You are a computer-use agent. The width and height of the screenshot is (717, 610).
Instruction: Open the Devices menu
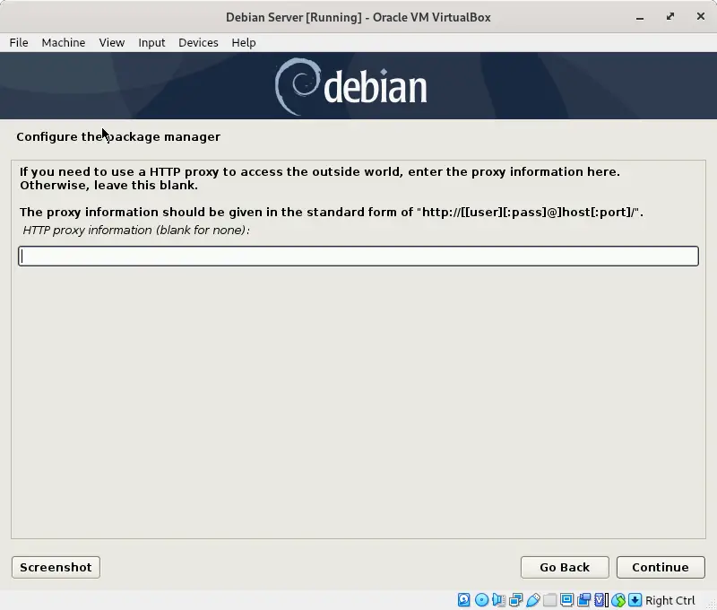pyautogui.click(x=198, y=42)
